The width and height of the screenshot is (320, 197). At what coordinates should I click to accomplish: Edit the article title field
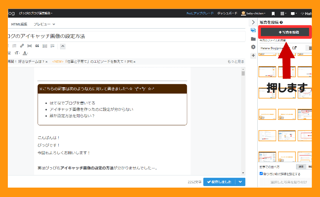(127, 36)
